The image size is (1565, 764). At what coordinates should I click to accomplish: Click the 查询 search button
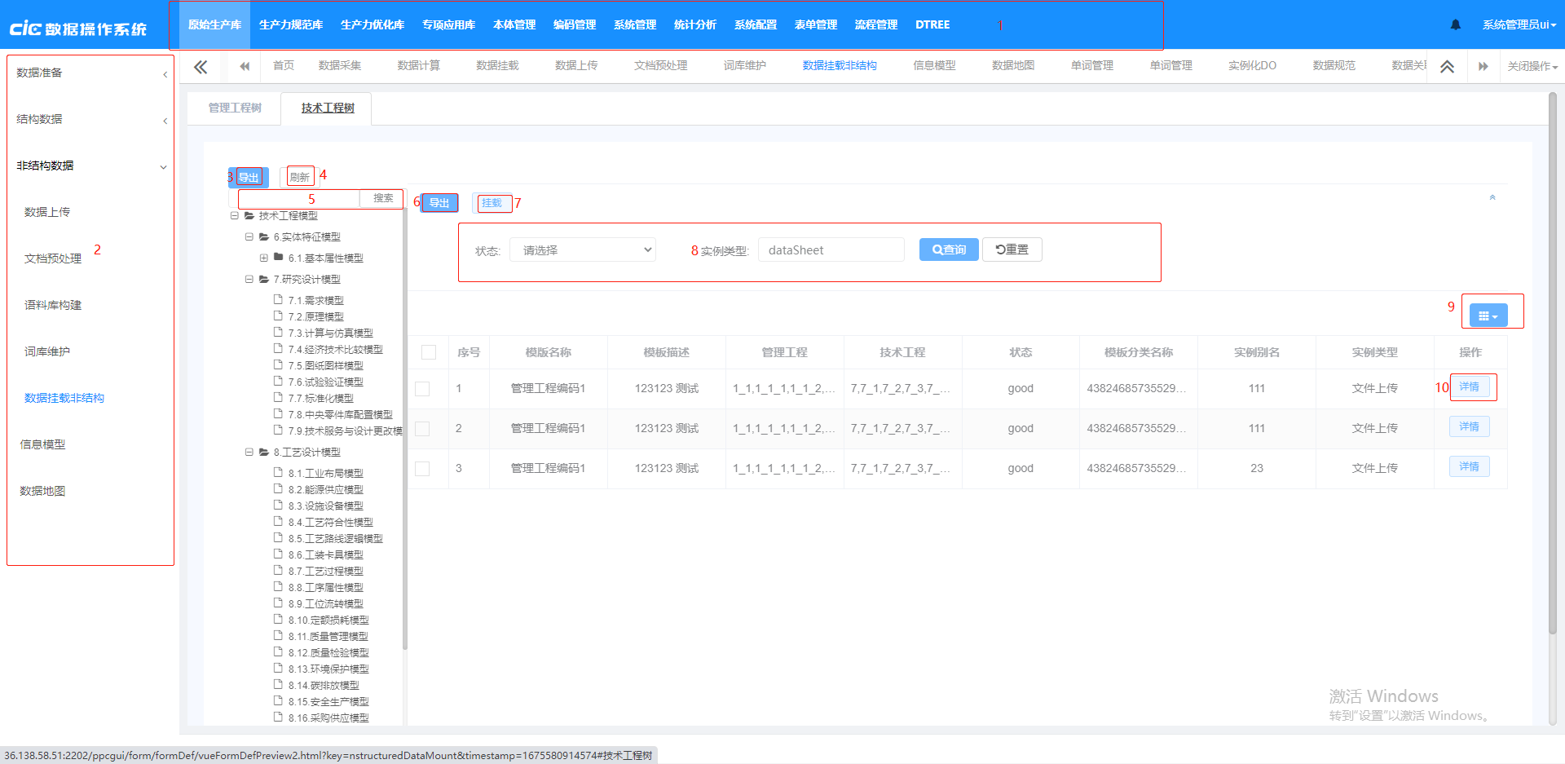coord(949,250)
